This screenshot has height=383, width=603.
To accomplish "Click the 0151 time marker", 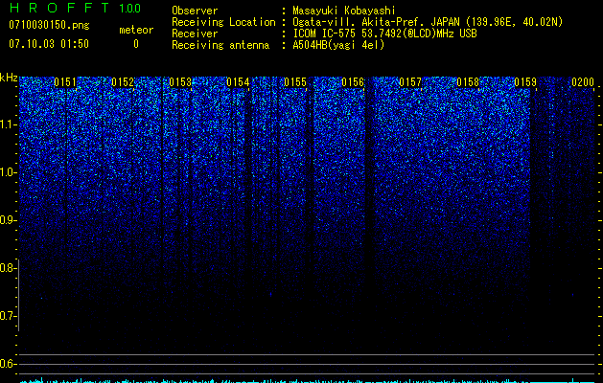I will tap(65, 82).
